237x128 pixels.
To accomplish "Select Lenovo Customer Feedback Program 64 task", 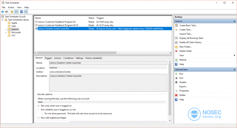I will click(57, 22).
